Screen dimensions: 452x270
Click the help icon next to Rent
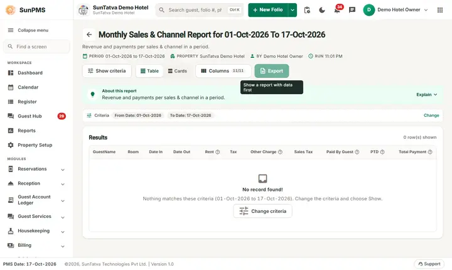[218, 152]
